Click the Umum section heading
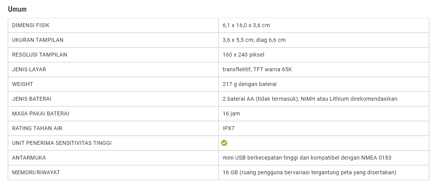 click(x=17, y=9)
